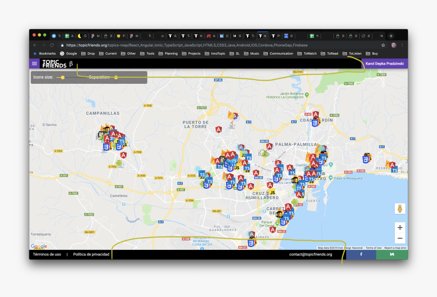Switch to the LinkedIn browser tab
This screenshot has width=437, height=297.
pos(224,36)
